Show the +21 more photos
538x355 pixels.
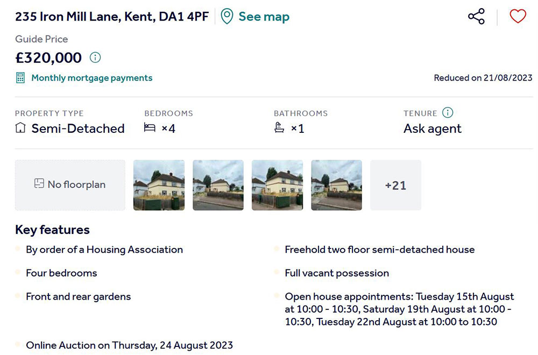pyautogui.click(x=395, y=185)
